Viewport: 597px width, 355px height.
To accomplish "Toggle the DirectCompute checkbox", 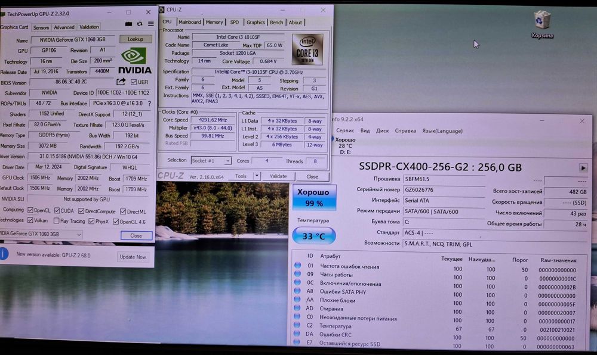I will [81, 211].
